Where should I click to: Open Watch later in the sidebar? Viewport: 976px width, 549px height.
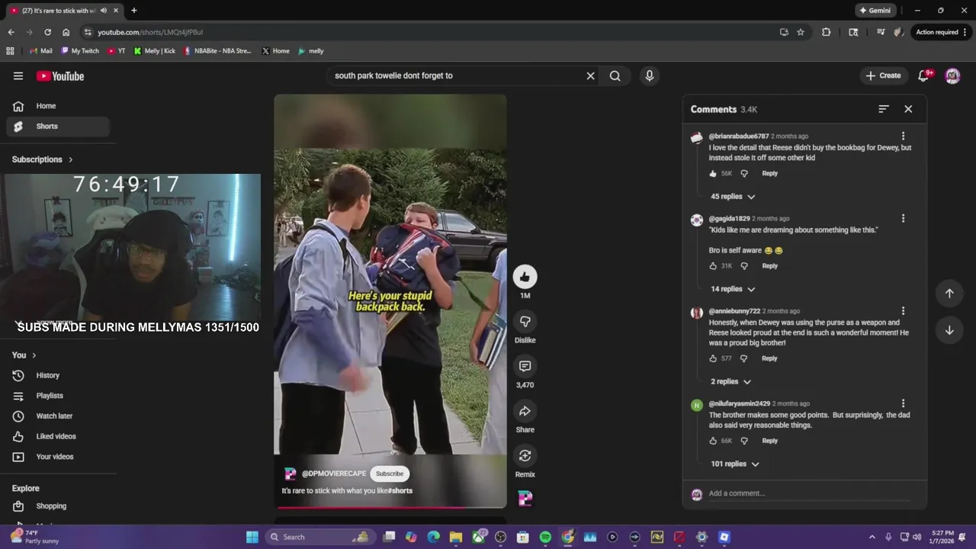click(x=58, y=416)
